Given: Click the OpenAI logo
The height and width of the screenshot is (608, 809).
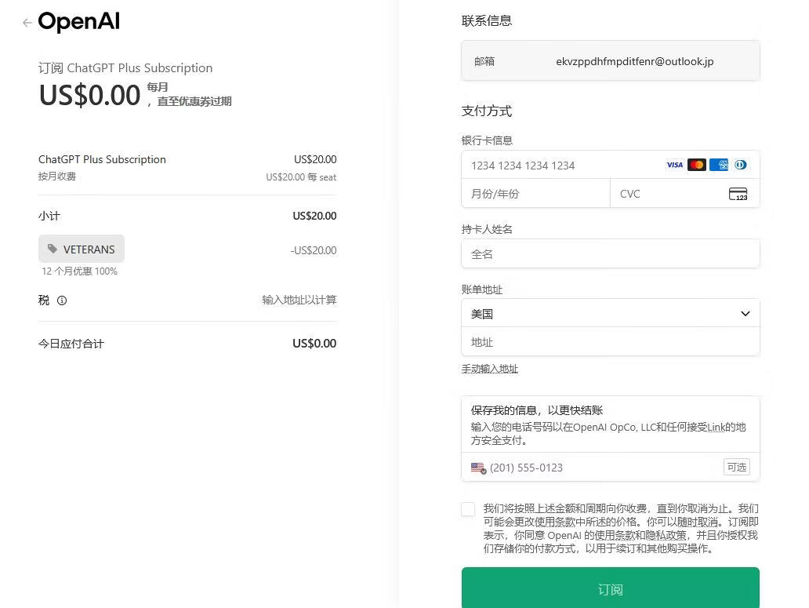Looking at the screenshot, I should [78, 22].
